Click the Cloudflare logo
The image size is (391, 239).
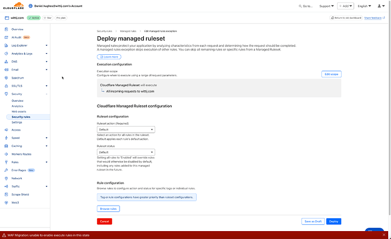[x=14, y=6]
